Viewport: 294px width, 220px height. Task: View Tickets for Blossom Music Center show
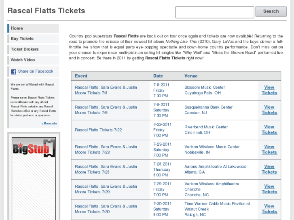(269, 90)
